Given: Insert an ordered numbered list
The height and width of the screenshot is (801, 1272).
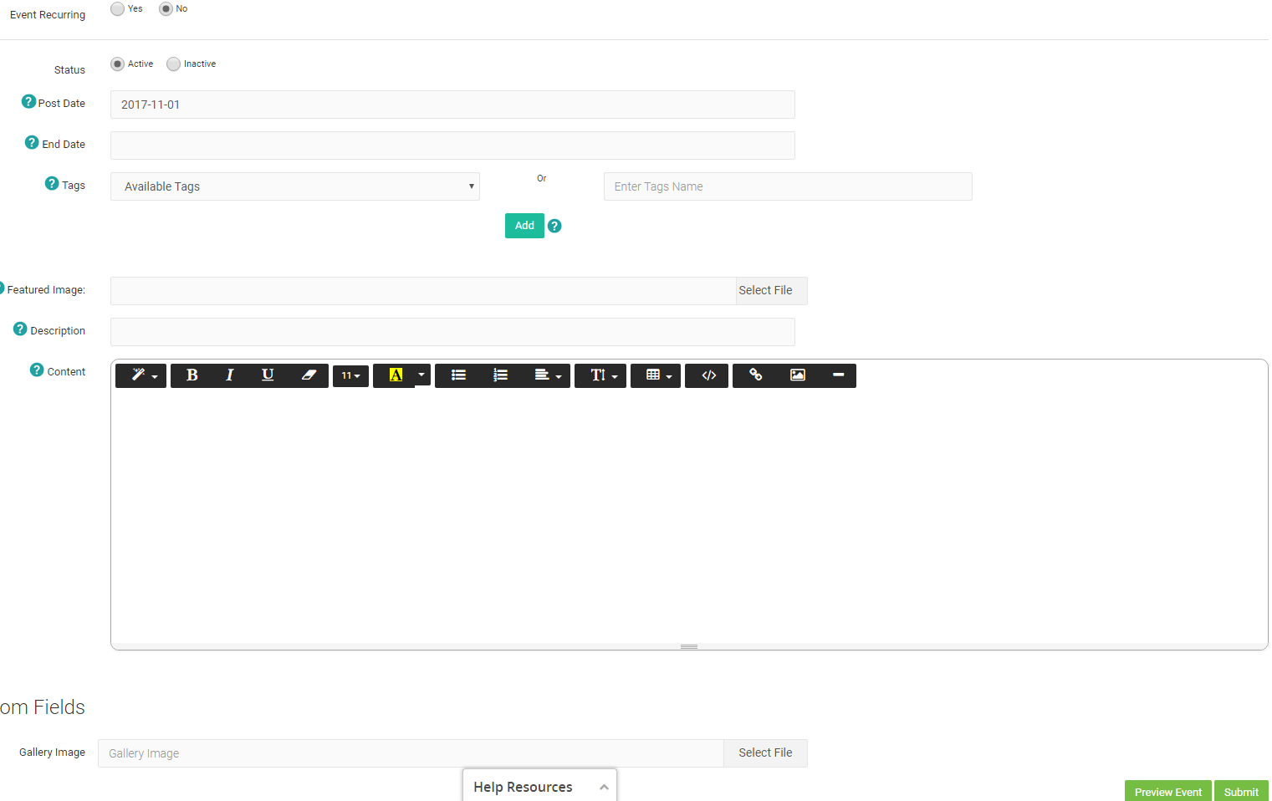Looking at the screenshot, I should tap(500, 375).
